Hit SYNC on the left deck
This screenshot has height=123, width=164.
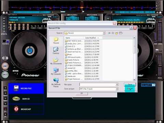click(15, 71)
